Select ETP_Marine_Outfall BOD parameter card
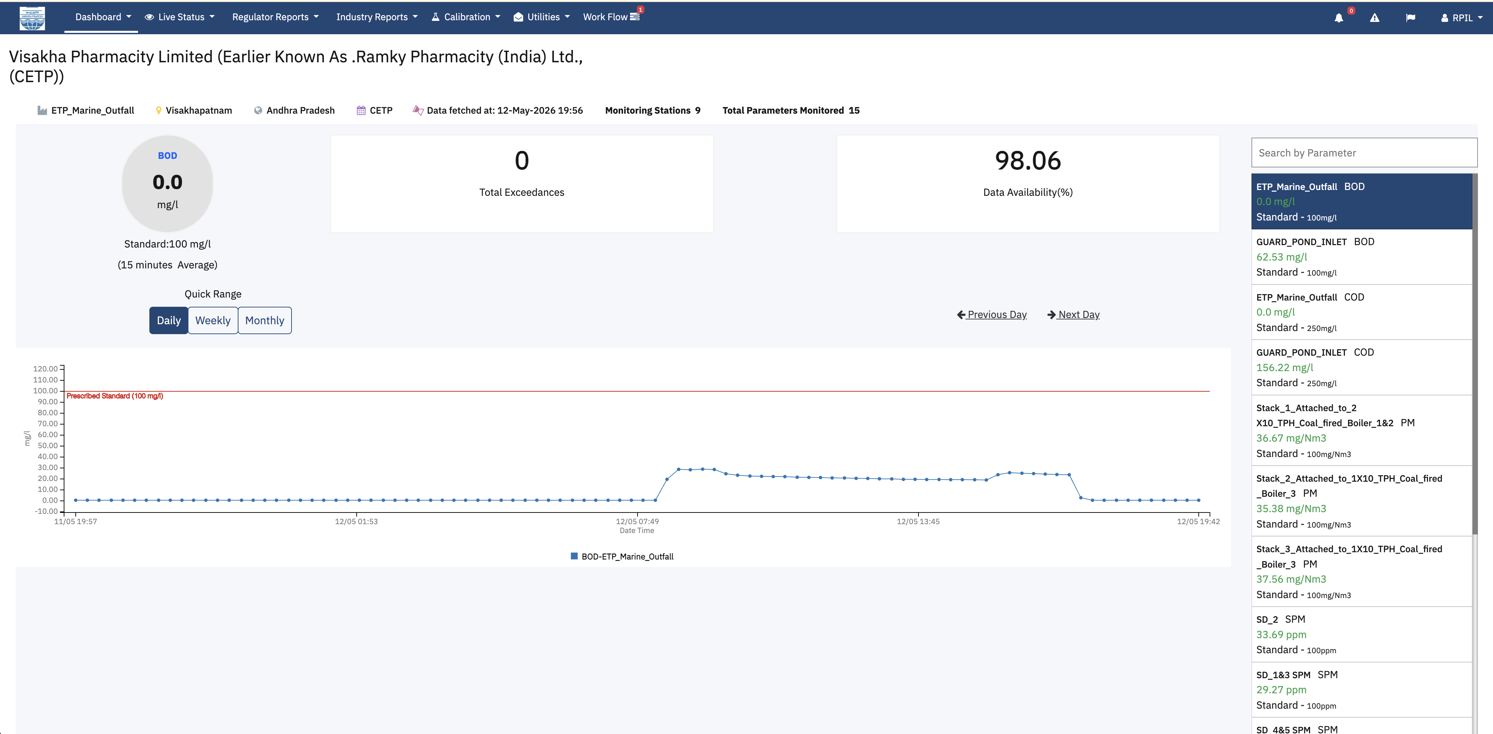 1362,202
